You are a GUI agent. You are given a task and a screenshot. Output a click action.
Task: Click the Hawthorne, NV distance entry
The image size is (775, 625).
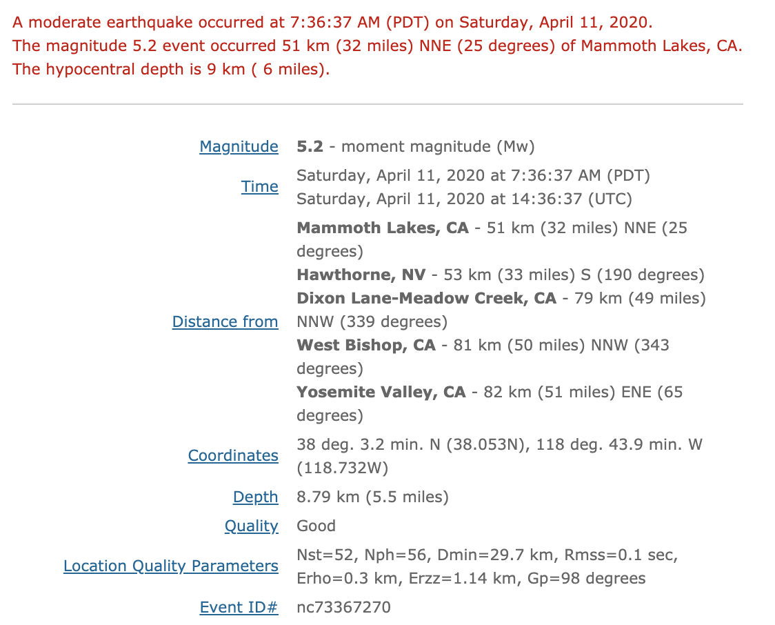500,275
